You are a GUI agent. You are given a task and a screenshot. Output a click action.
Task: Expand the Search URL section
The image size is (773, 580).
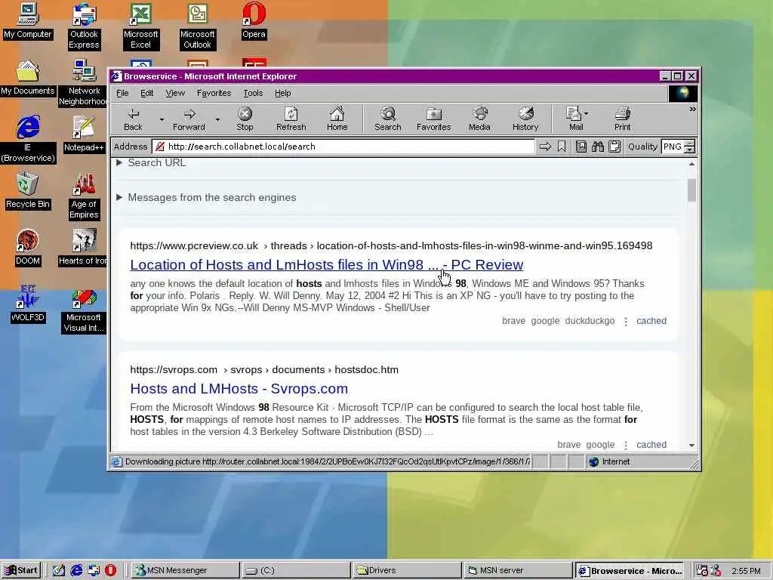click(x=151, y=163)
